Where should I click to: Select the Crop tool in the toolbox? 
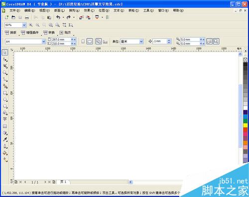[5, 66]
